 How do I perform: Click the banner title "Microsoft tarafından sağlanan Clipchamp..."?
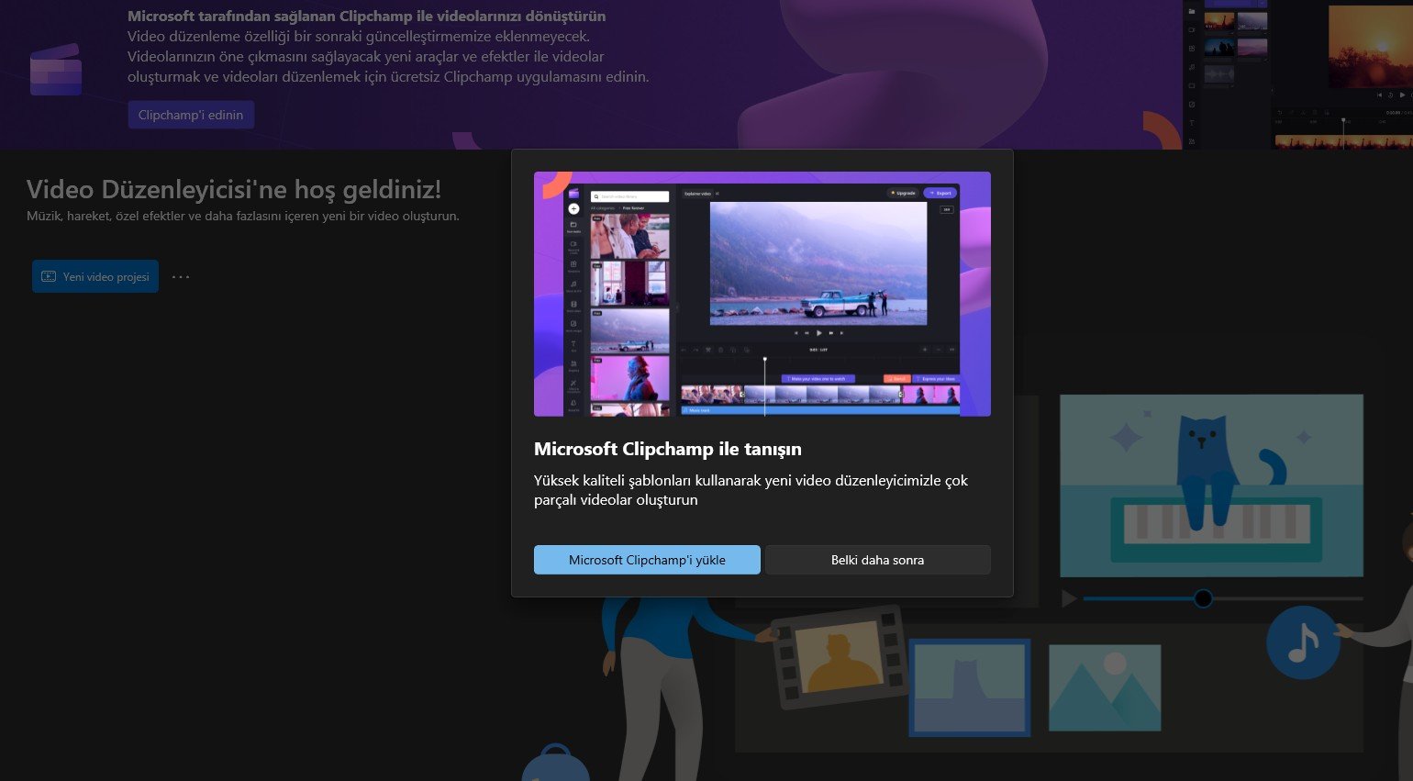click(x=367, y=16)
